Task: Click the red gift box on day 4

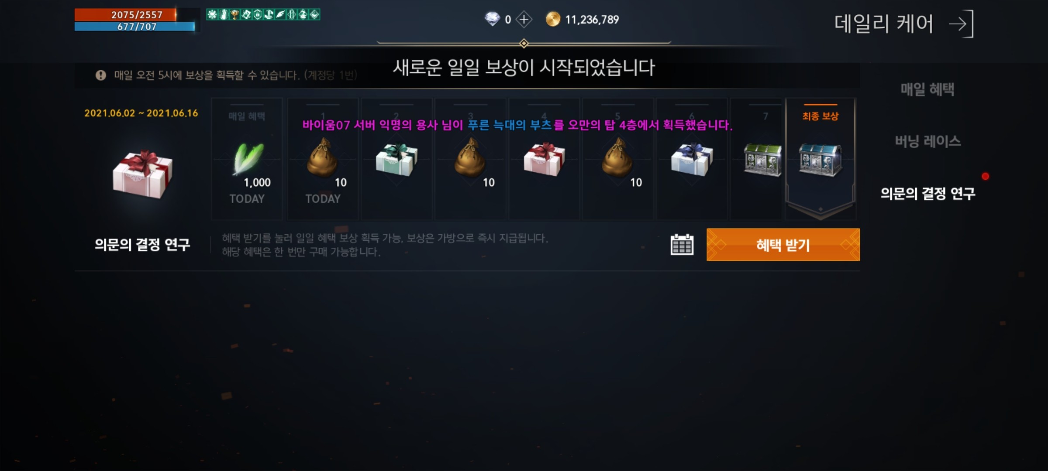Action: 544,160
